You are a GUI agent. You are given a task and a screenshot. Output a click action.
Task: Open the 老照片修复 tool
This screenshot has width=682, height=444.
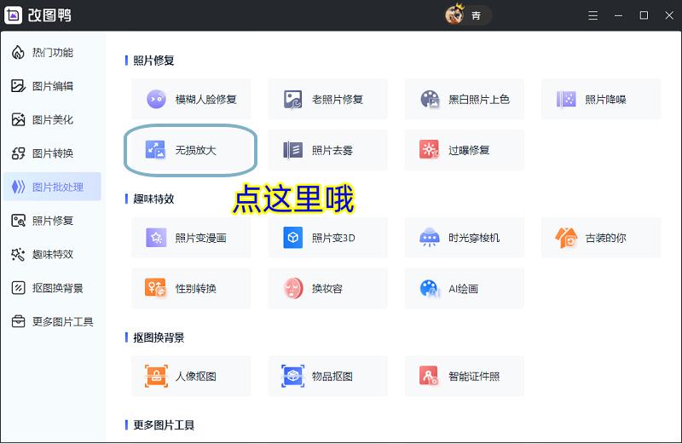[327, 99]
